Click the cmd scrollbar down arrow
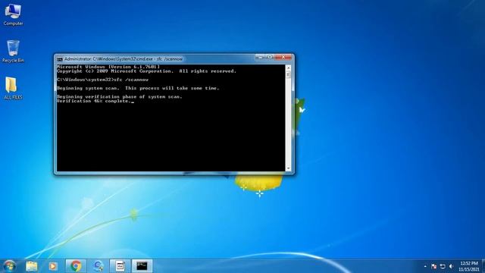The image size is (485, 273). point(288,168)
